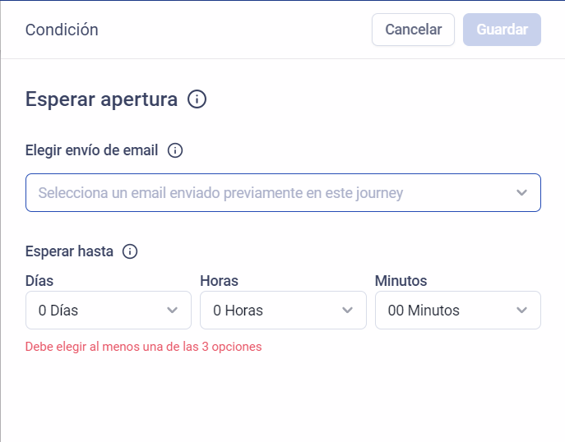Click the Esperar hasta label
Image resolution: width=565 pixels, height=442 pixels.
(69, 251)
